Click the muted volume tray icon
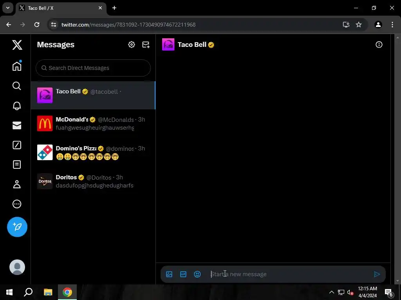401x300 pixels. point(350,292)
